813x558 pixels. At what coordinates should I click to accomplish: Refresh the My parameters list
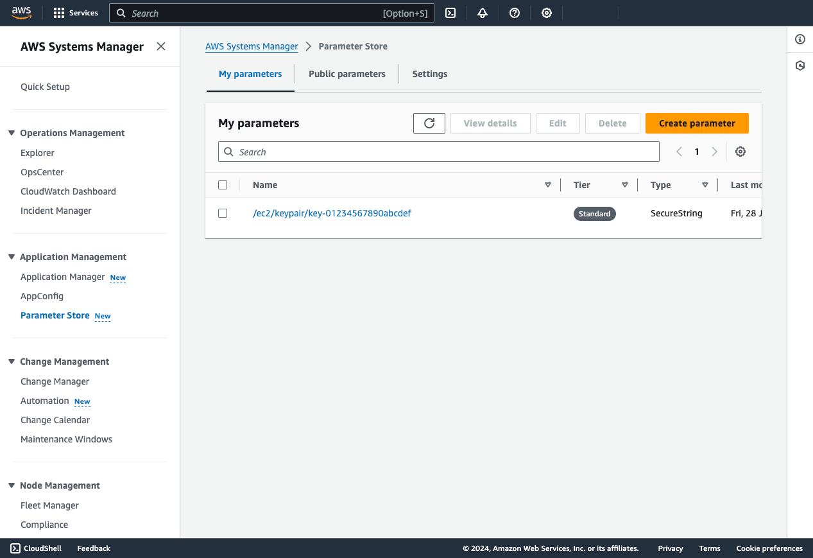pyautogui.click(x=429, y=123)
